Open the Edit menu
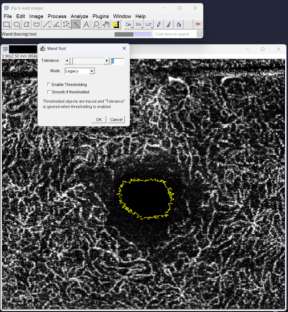The image size is (288, 312). coord(20,16)
